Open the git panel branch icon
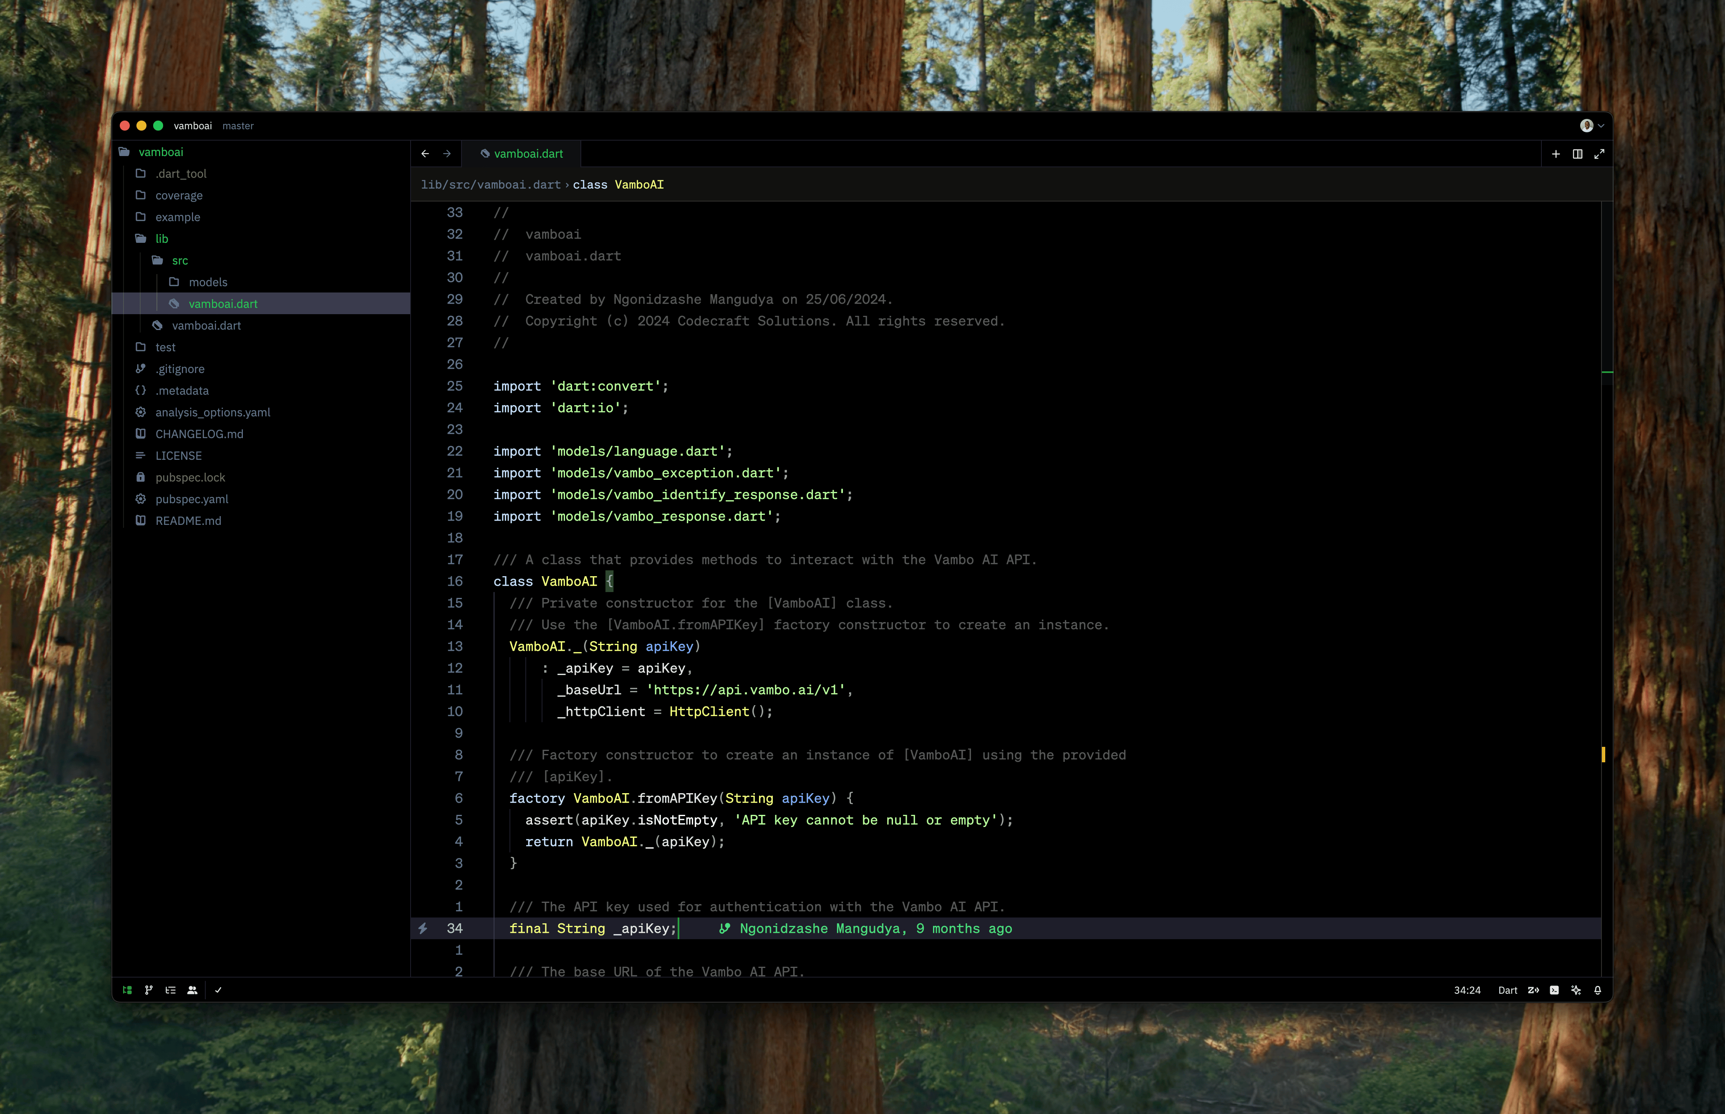This screenshot has height=1114, width=1725. pos(149,991)
